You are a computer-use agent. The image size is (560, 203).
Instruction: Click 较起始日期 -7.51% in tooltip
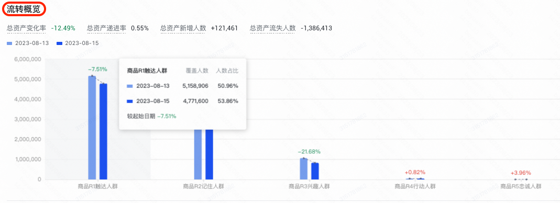pyautogui.click(x=152, y=116)
